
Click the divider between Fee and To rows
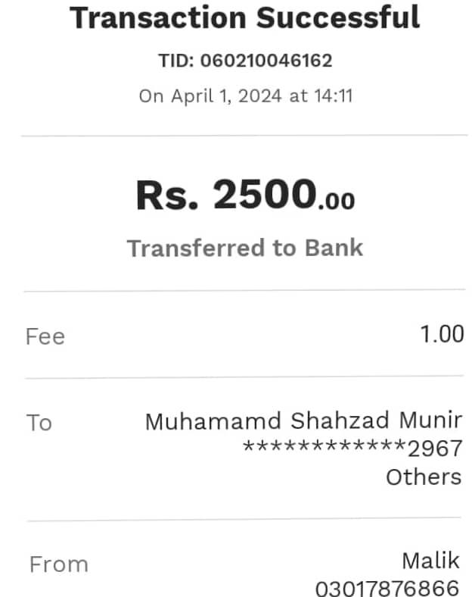[244, 377]
